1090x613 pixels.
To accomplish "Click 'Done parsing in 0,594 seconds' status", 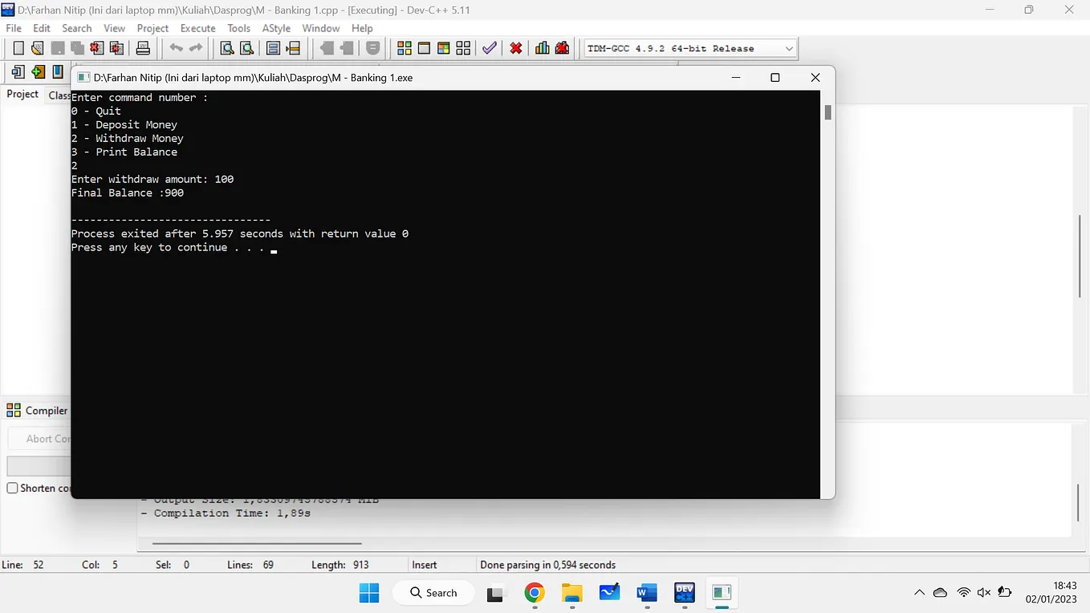I will point(547,565).
